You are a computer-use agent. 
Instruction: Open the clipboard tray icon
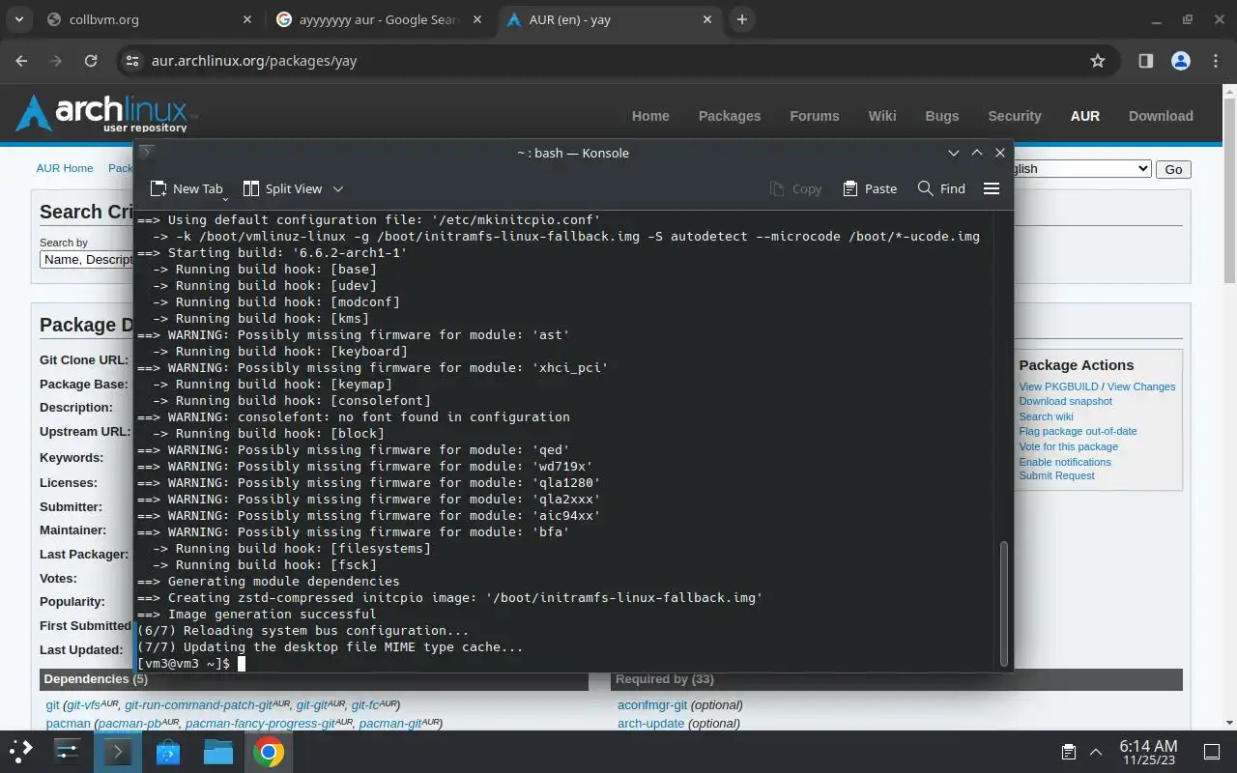1068,752
